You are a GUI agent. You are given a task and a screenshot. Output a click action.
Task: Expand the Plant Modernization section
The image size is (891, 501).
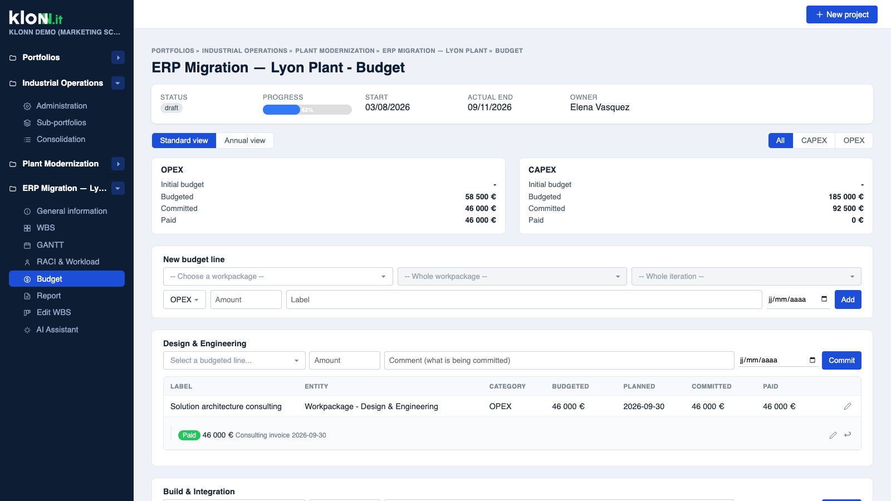click(118, 164)
